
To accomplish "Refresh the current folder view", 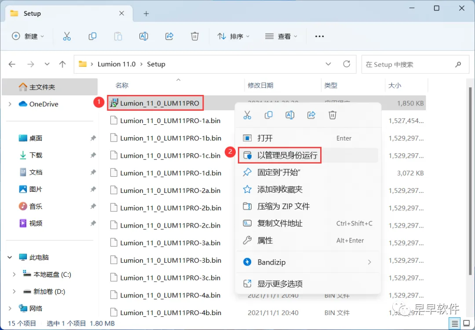I will [x=347, y=64].
